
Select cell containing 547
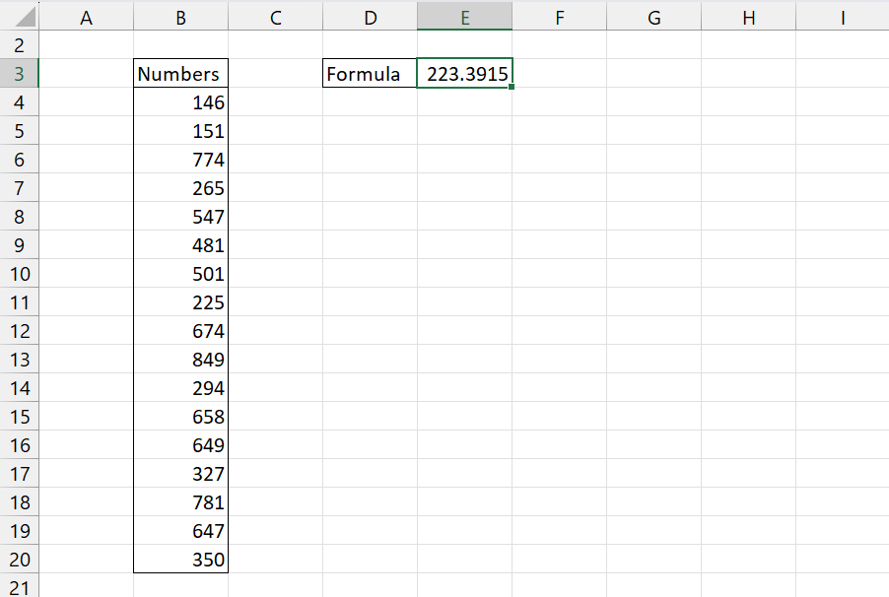tap(180, 217)
